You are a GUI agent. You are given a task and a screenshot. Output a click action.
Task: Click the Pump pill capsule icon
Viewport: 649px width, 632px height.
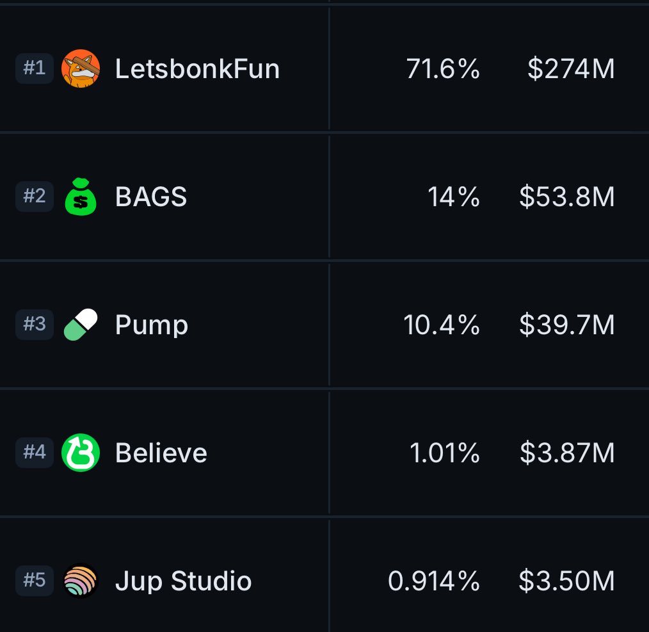tap(81, 324)
